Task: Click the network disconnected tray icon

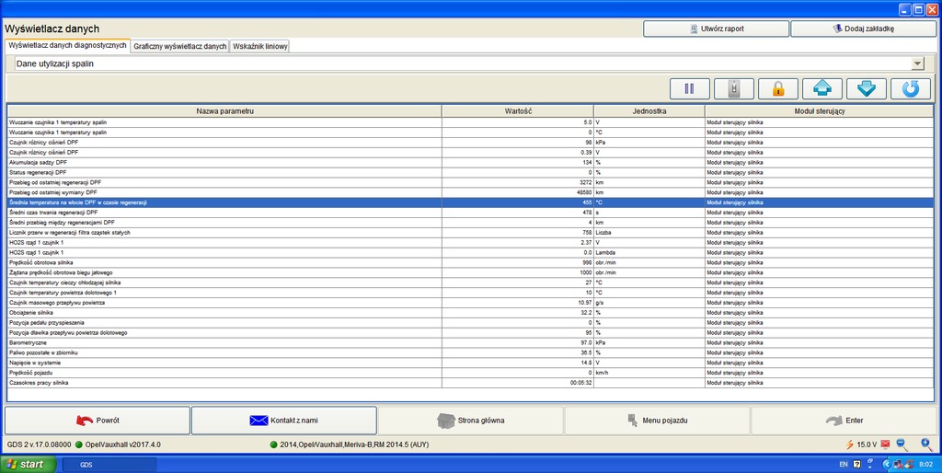Action: [x=898, y=465]
